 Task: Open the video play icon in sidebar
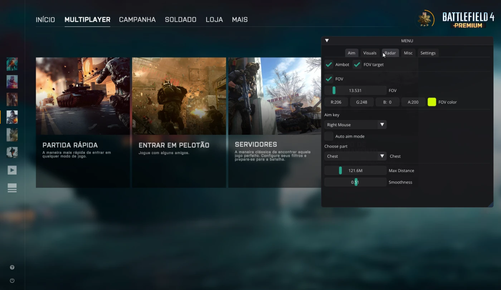pos(12,170)
